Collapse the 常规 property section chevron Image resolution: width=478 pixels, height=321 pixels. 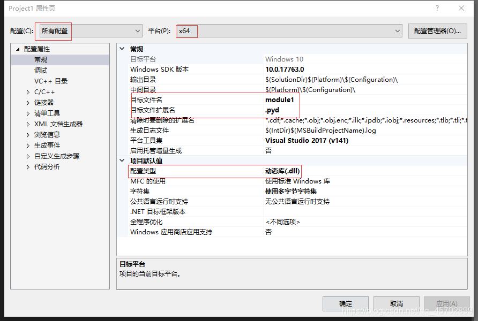[122, 49]
